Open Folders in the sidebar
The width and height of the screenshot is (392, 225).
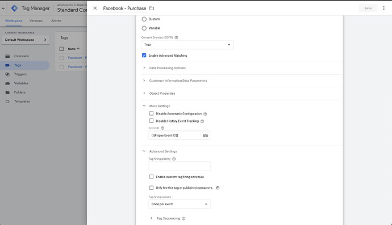click(x=20, y=92)
